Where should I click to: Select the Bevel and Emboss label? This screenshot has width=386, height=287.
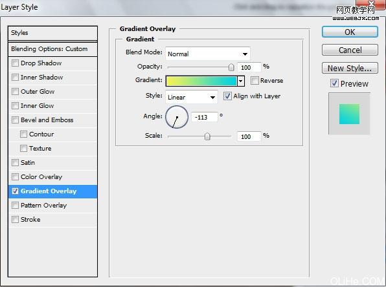coord(47,120)
